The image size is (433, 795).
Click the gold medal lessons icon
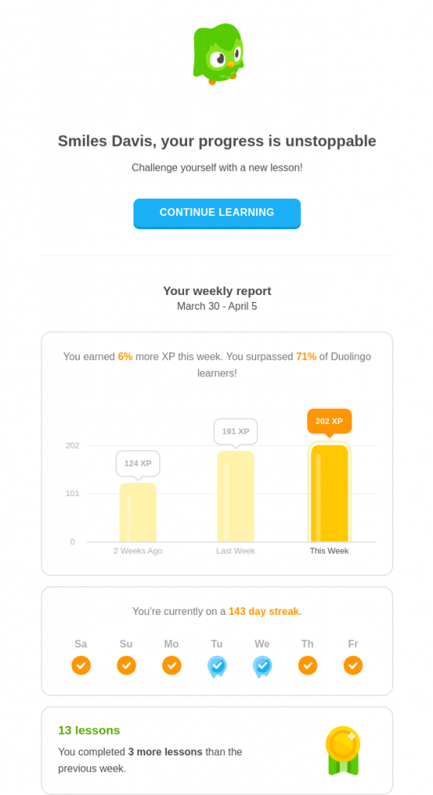(343, 751)
